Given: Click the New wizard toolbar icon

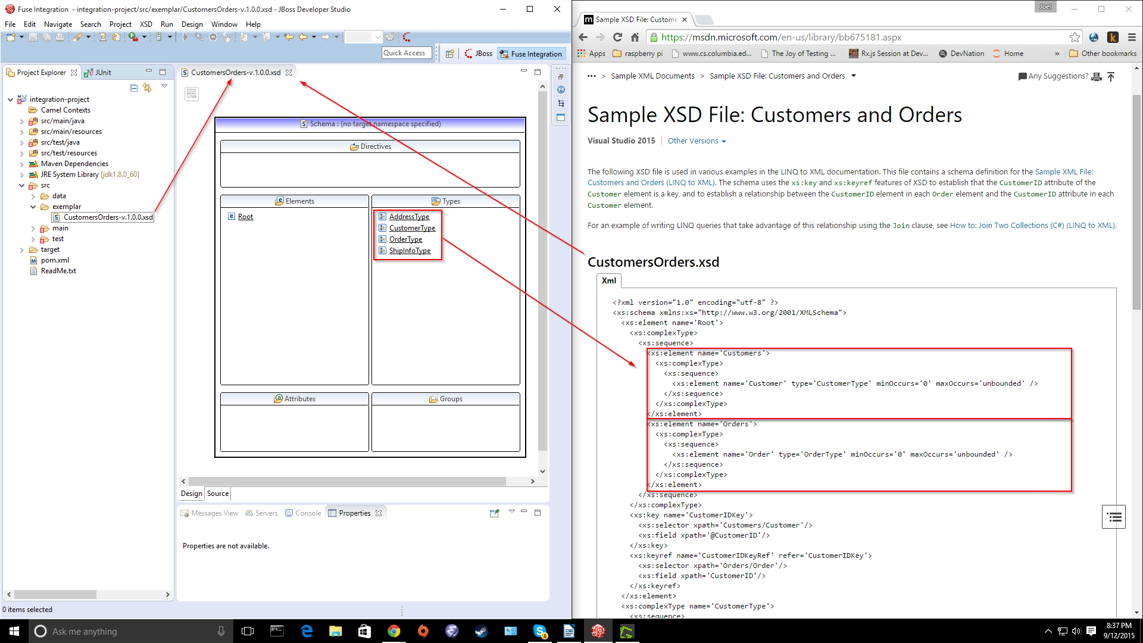Looking at the screenshot, I should [x=11, y=37].
